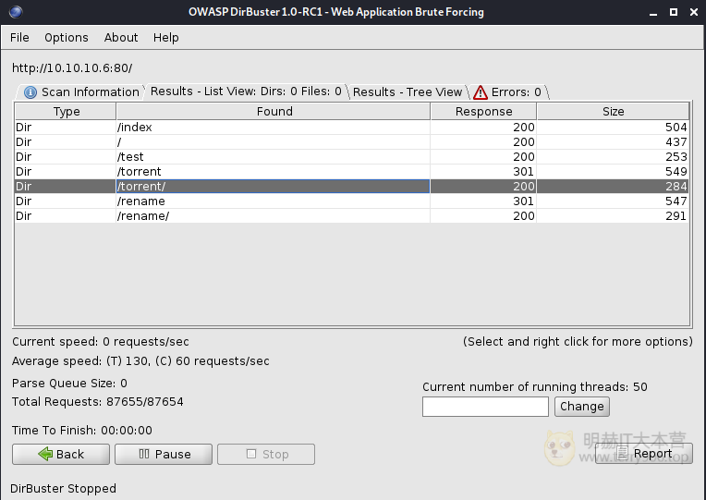Image resolution: width=706 pixels, height=500 pixels.
Task: Click the DirBuster Stopped status text
Action: pyautogui.click(x=63, y=488)
